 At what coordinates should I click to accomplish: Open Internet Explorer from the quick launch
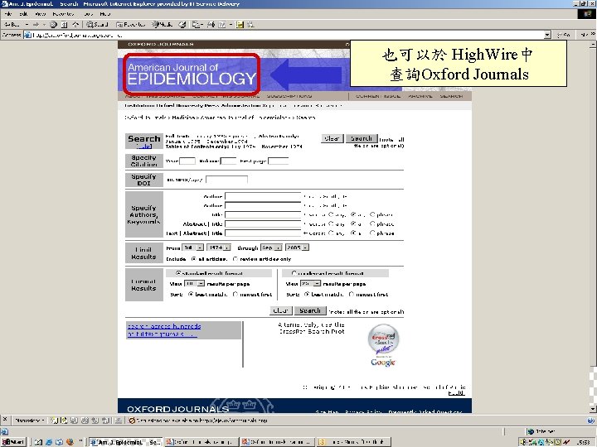(x=49, y=442)
